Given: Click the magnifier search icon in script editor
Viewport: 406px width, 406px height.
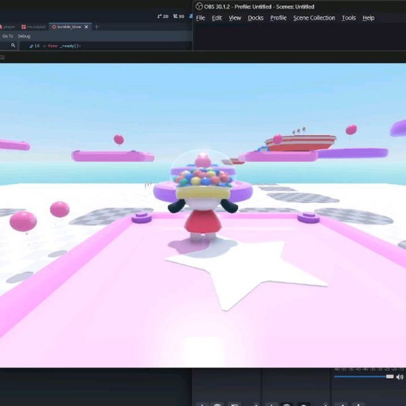Looking at the screenshot, I should coord(14,45).
